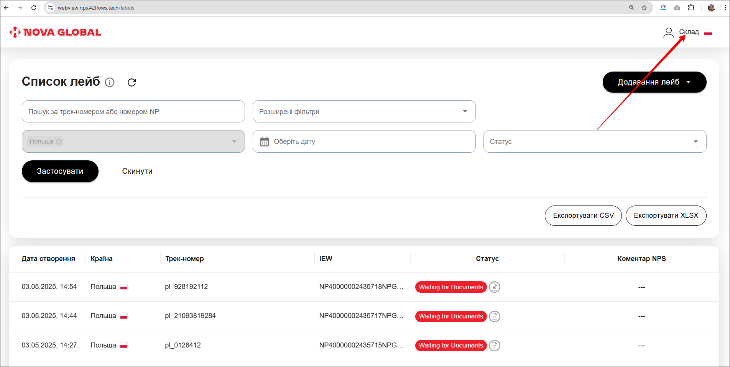Screen dimensions: 730x367
Task: Click the info icon beside Список лейб
Action: pyautogui.click(x=110, y=82)
